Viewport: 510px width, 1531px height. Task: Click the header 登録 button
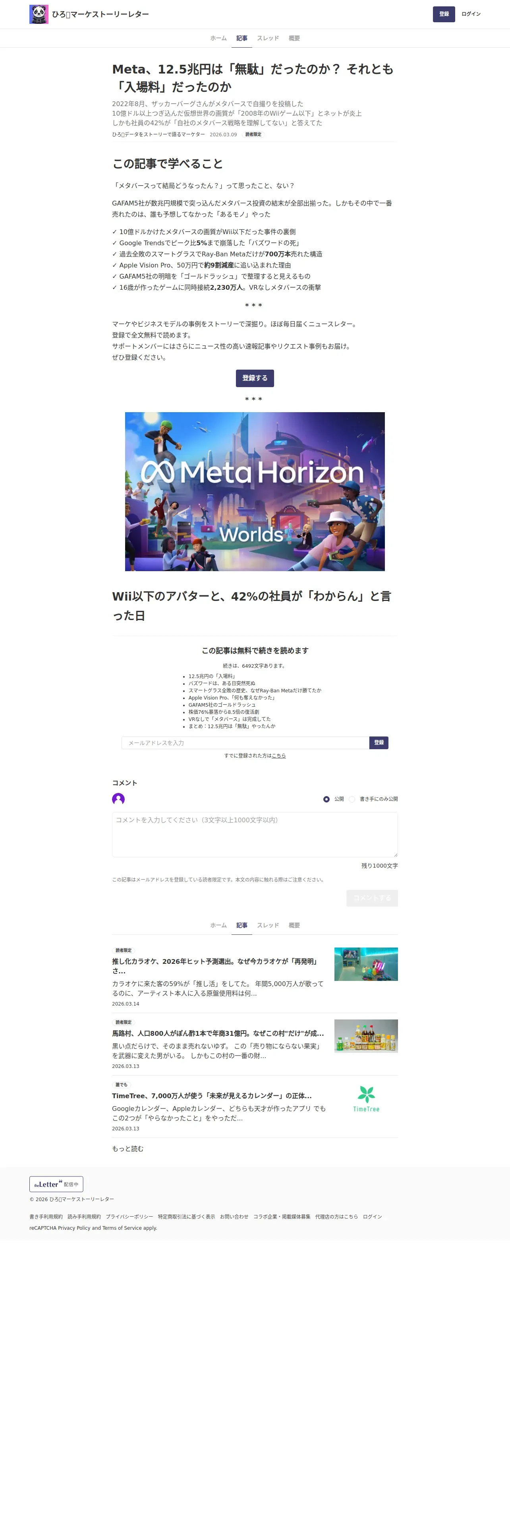[x=444, y=14]
